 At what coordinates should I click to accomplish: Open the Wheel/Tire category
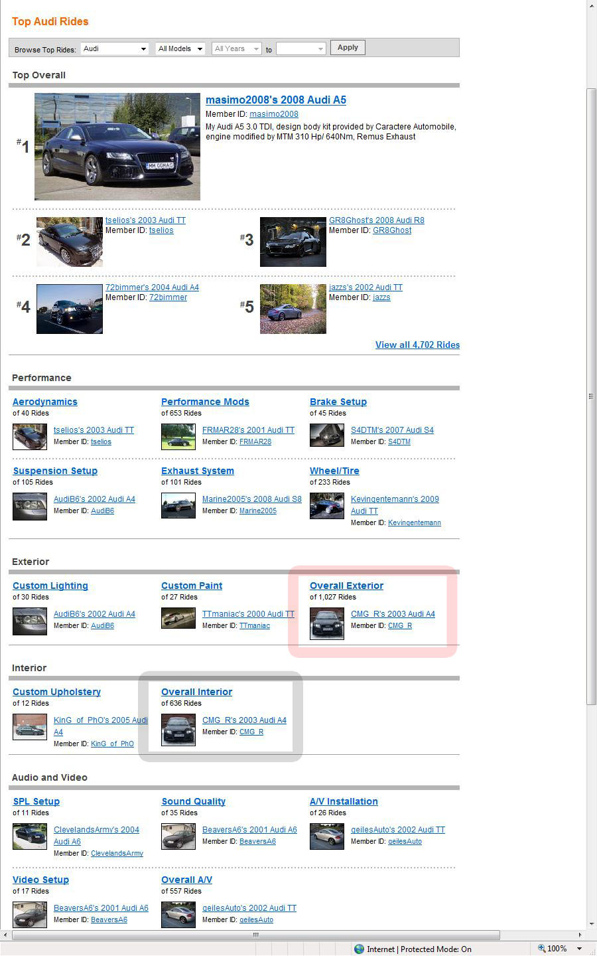334,471
